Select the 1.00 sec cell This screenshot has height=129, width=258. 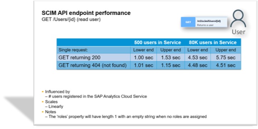click(144, 58)
